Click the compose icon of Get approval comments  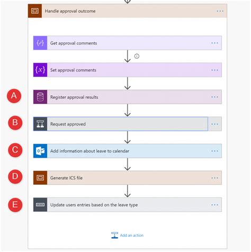(x=40, y=43)
